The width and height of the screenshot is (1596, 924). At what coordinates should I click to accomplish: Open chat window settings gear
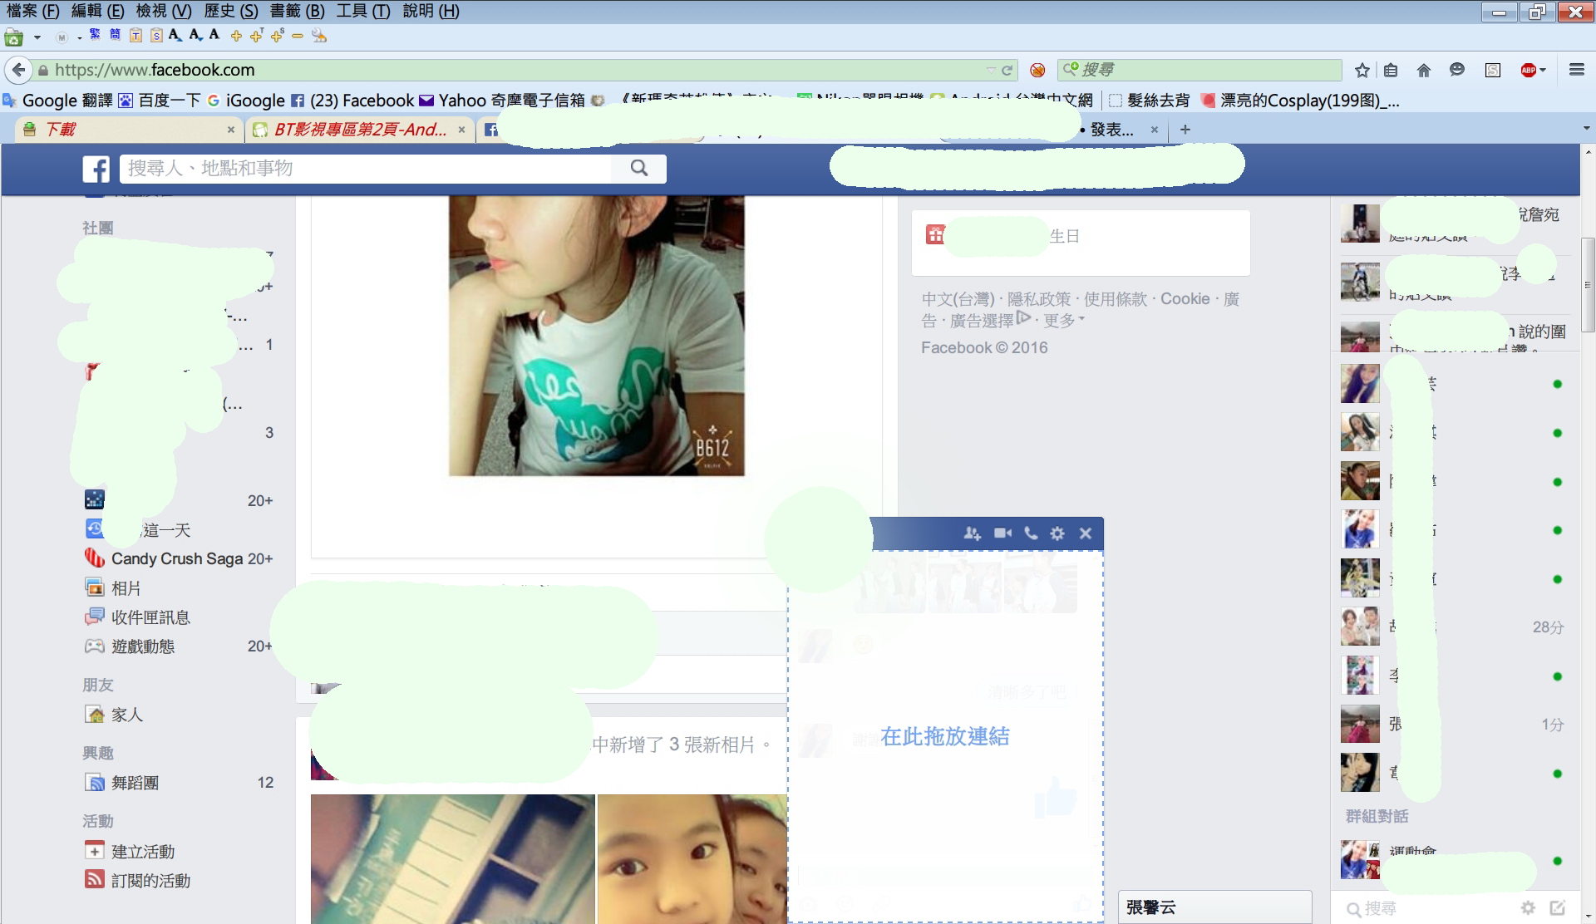tap(1057, 533)
